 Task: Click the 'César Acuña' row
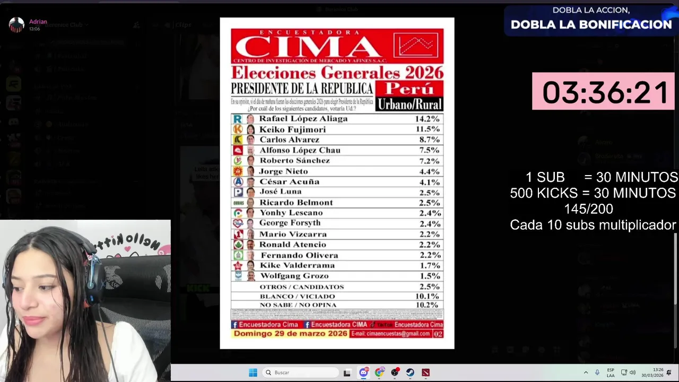(337, 181)
